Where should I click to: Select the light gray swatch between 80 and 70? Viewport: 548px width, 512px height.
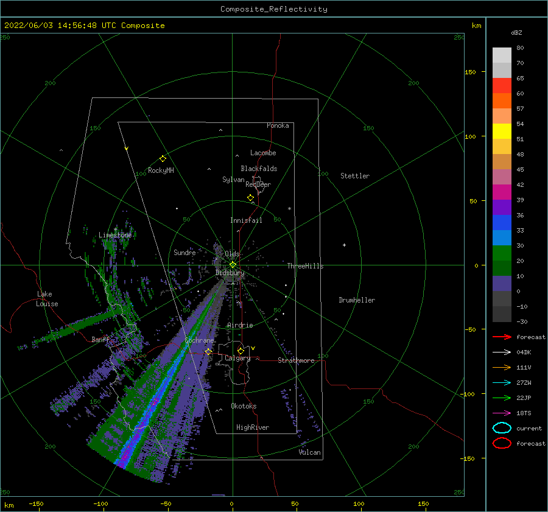point(502,55)
